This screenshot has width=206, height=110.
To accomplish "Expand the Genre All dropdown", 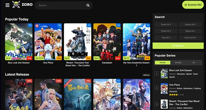I will coord(166,24).
